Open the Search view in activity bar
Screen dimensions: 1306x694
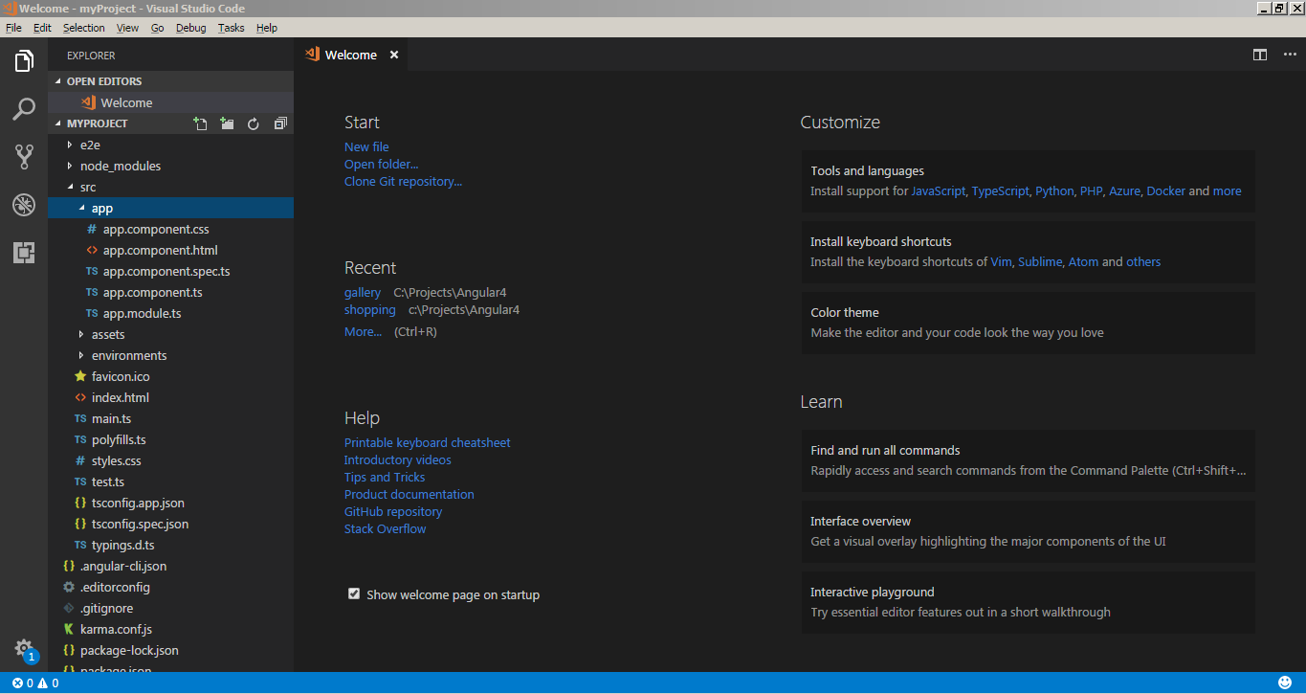click(x=24, y=109)
